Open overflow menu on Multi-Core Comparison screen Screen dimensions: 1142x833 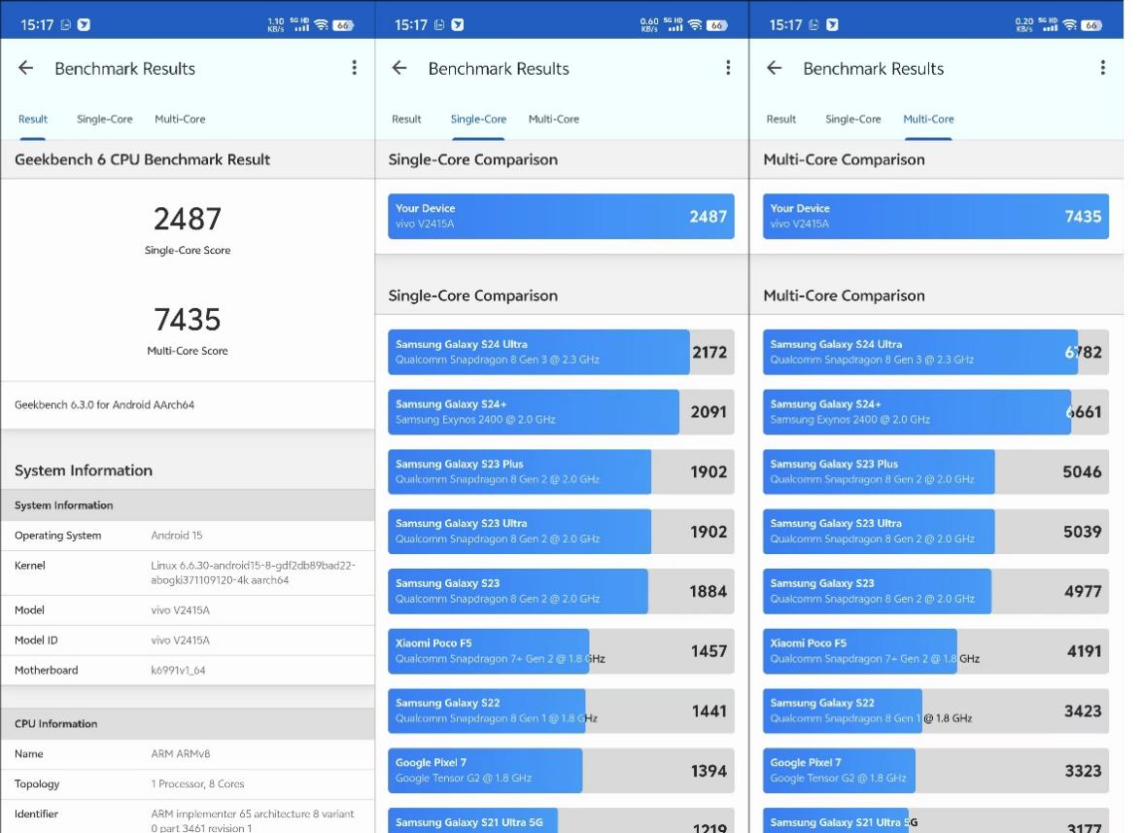[1103, 68]
